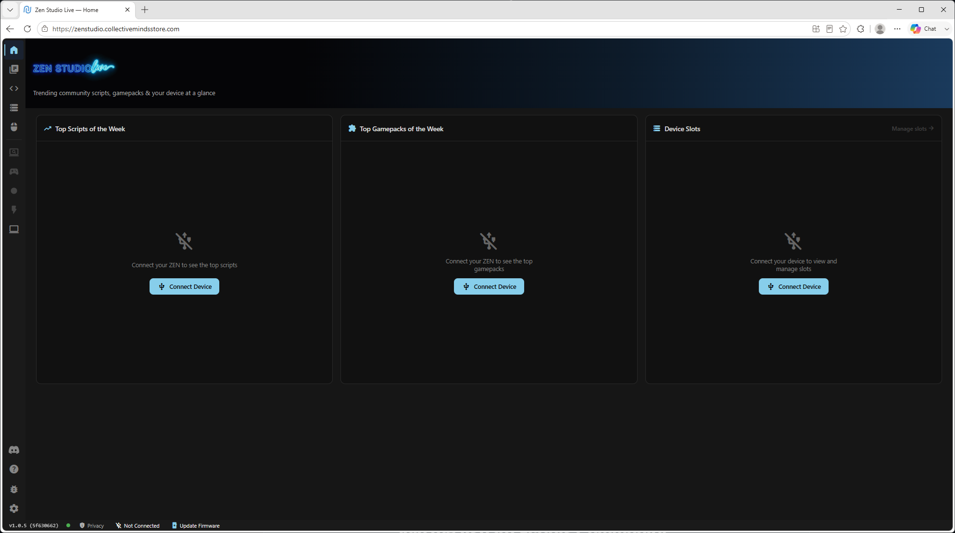The height and width of the screenshot is (533, 955).
Task: Open the mouse settings sidebar icon
Action: [x=14, y=127]
